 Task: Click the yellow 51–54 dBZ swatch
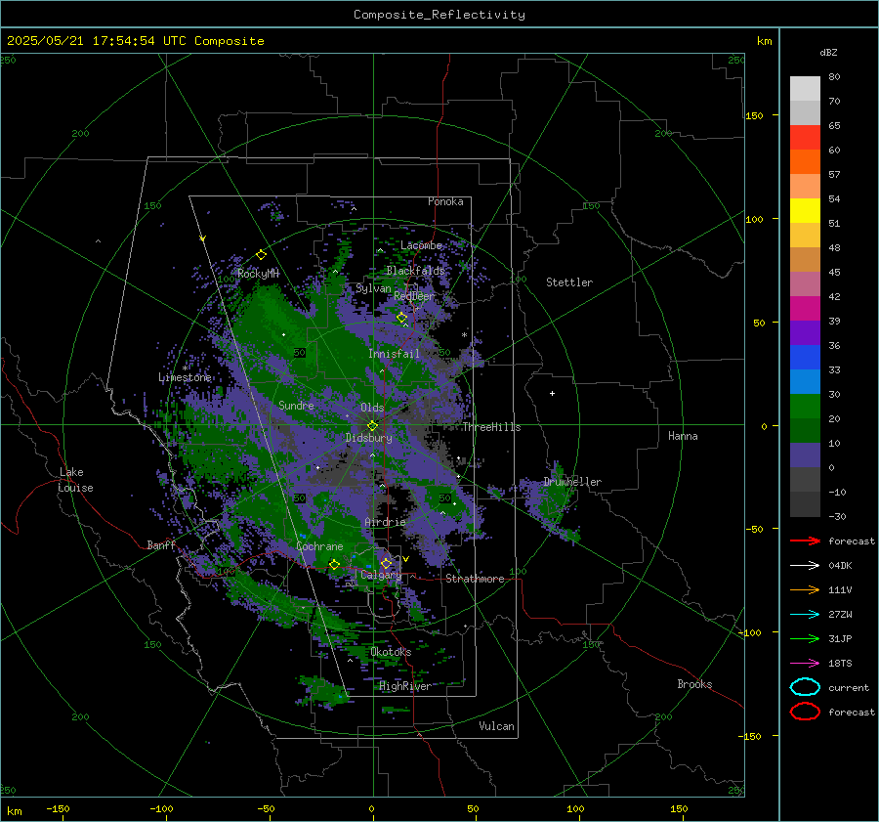[x=805, y=211]
